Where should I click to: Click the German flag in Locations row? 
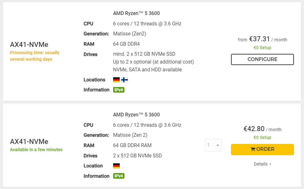pos(116,80)
